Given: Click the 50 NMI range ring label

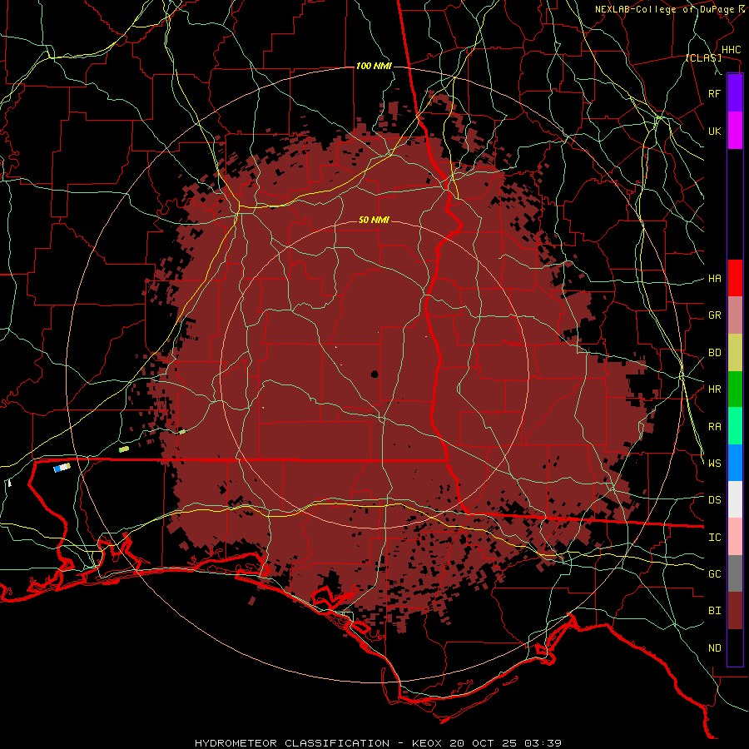Looking at the screenshot, I should click(374, 221).
